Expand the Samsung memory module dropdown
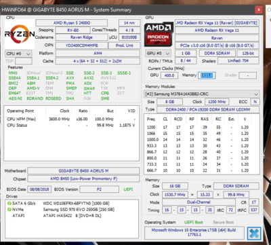271x245 pixels. [201, 94]
